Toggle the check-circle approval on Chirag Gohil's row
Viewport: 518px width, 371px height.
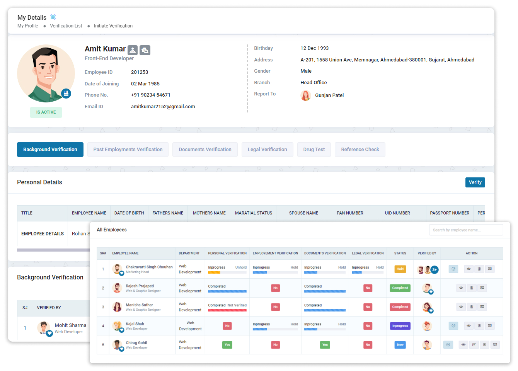tap(448, 344)
